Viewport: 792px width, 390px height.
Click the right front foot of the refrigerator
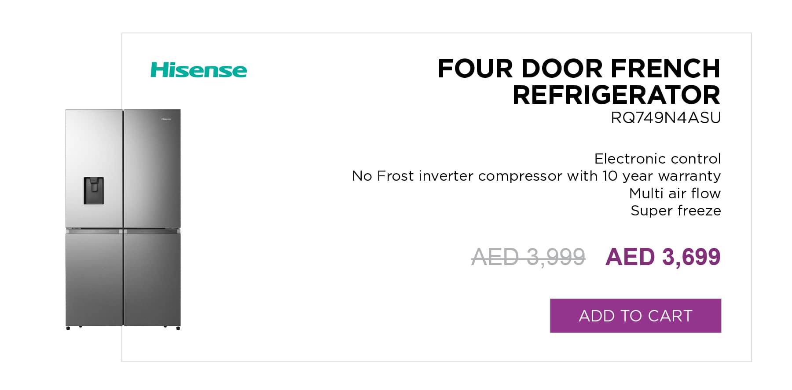[178, 328]
